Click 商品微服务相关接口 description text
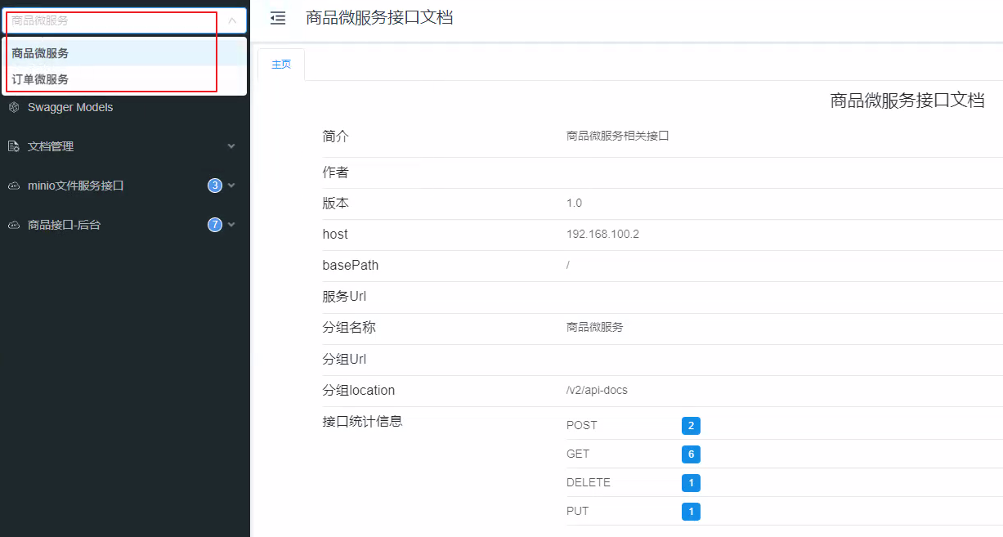 618,136
